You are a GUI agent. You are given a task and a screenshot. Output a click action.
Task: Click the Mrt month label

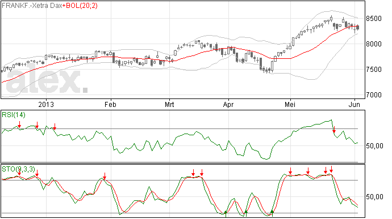[x=169, y=104]
